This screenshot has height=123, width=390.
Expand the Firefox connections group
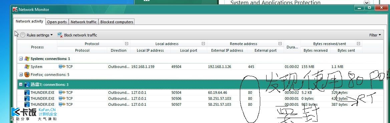[x=21, y=75]
